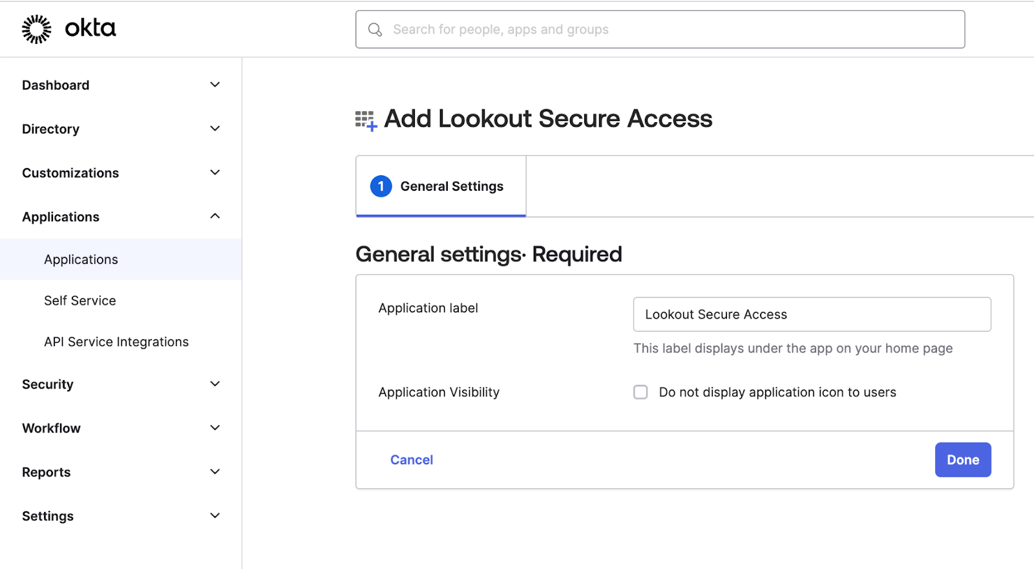Collapse the Applications section chevron
Viewport: 1034px width, 569px height.
pyautogui.click(x=215, y=216)
